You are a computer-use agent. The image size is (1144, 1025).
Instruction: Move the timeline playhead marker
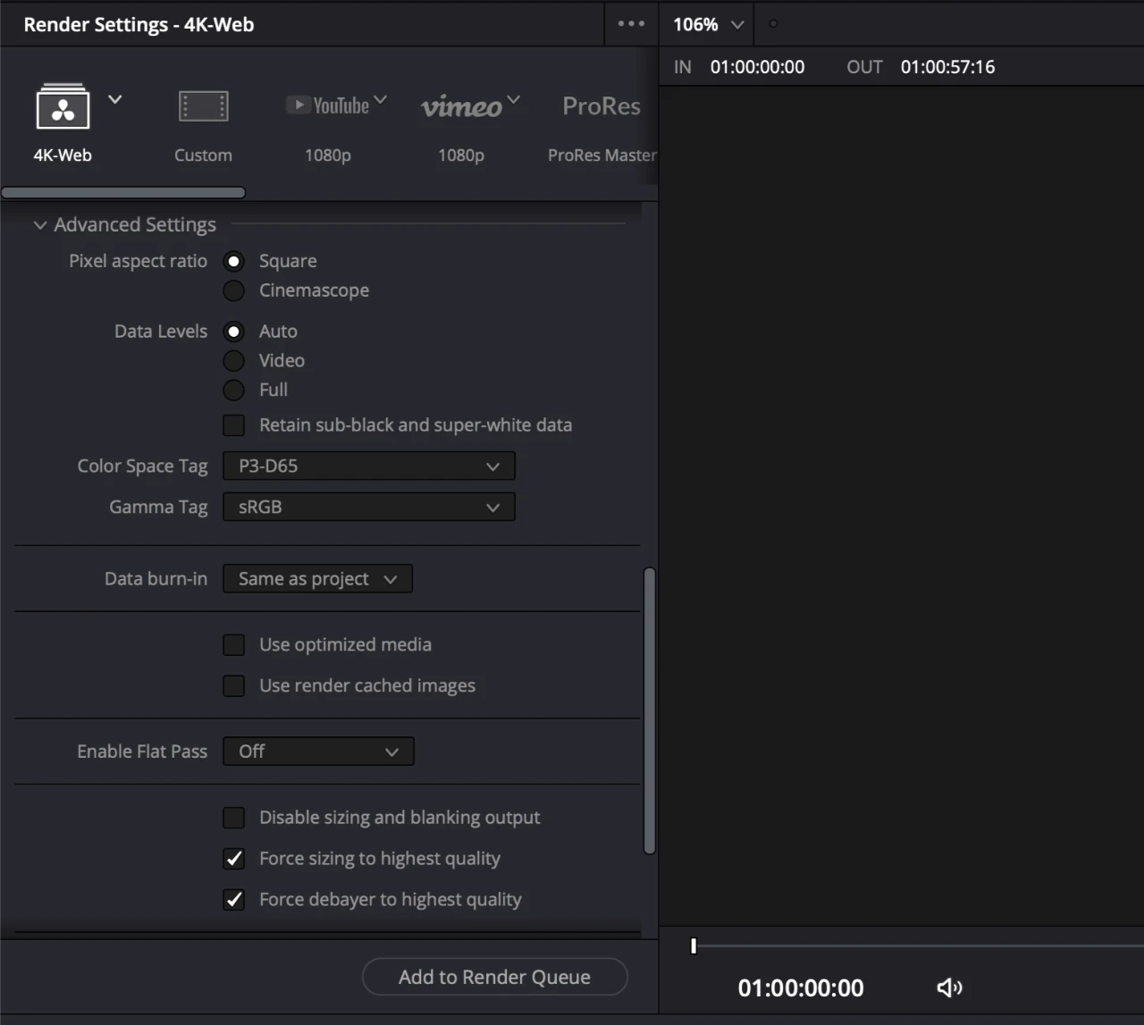tap(693, 946)
